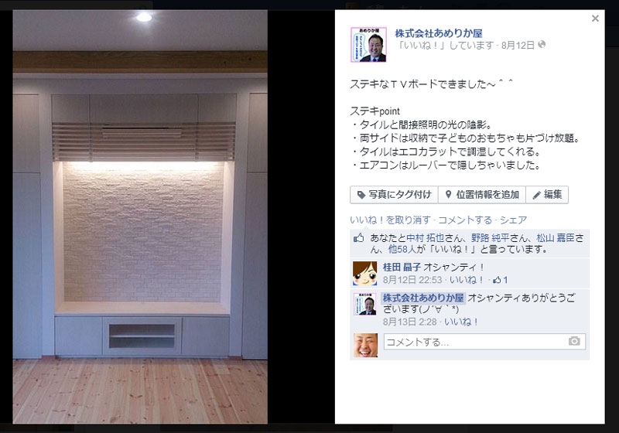Open 野路 純平's profile link
619x433 pixels.
coord(491,238)
